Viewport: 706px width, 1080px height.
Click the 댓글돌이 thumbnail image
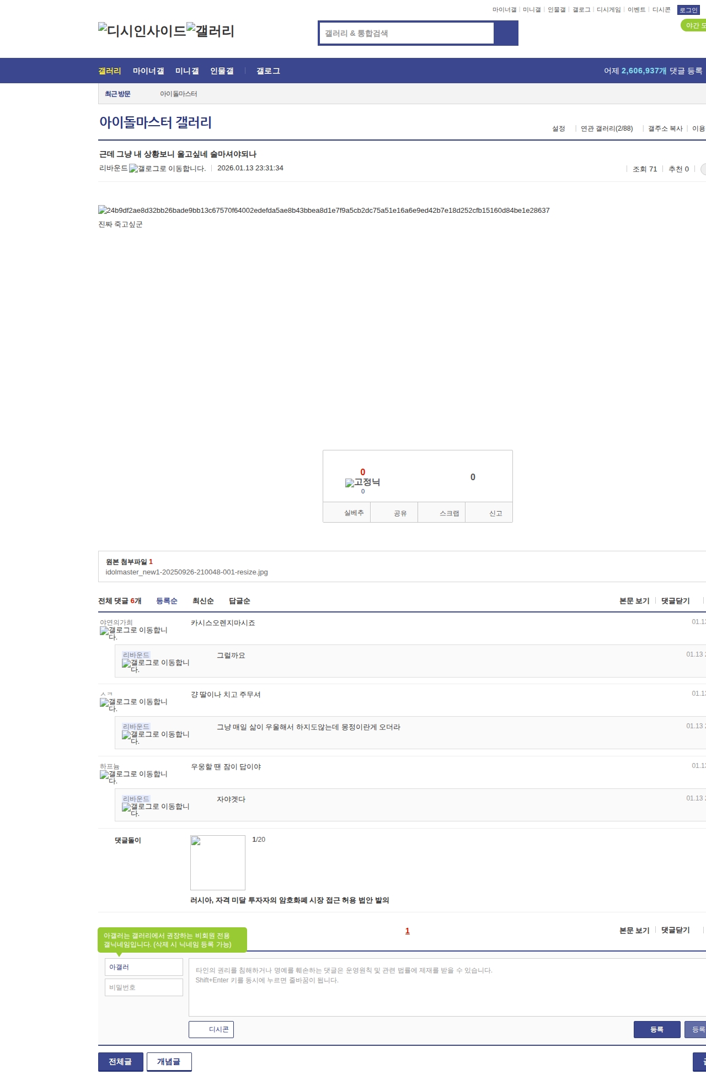coord(217,862)
